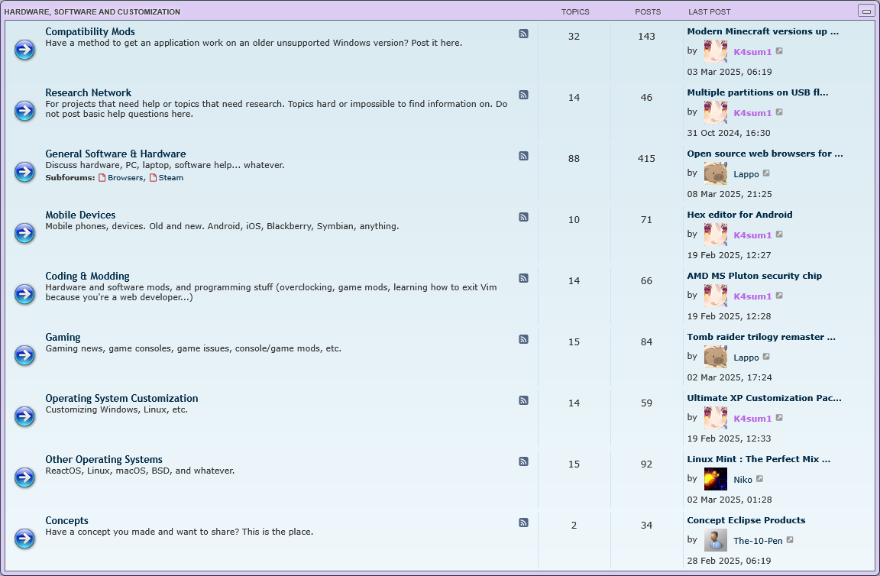Open General Software & Hardware forum
Viewport: 880px width, 576px height.
pos(115,154)
